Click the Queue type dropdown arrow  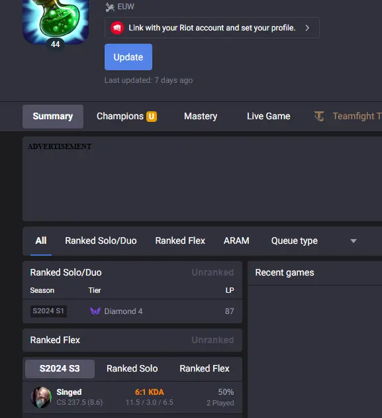tap(354, 241)
